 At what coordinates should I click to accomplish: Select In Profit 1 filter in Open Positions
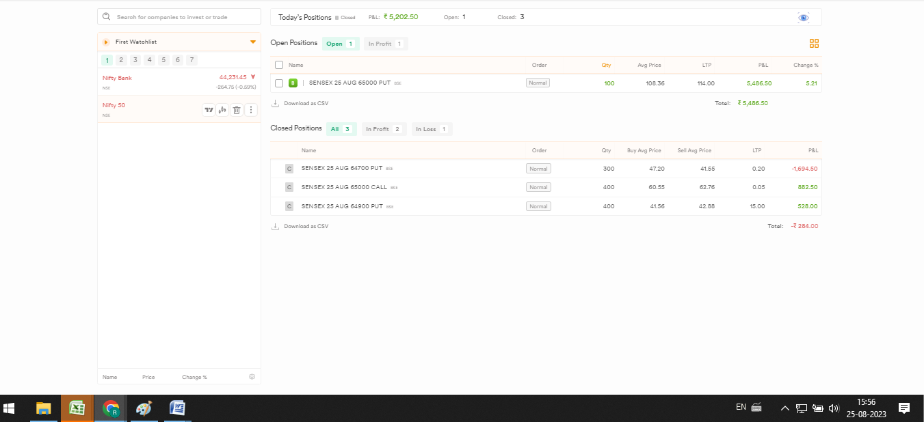[x=386, y=44]
